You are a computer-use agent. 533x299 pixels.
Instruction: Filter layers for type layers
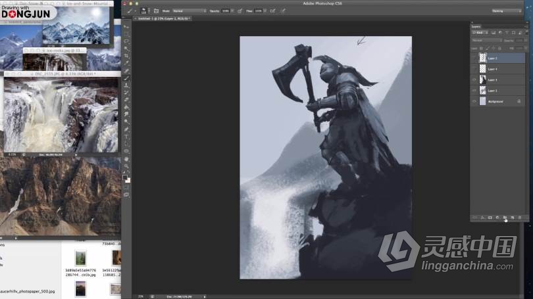(507, 33)
